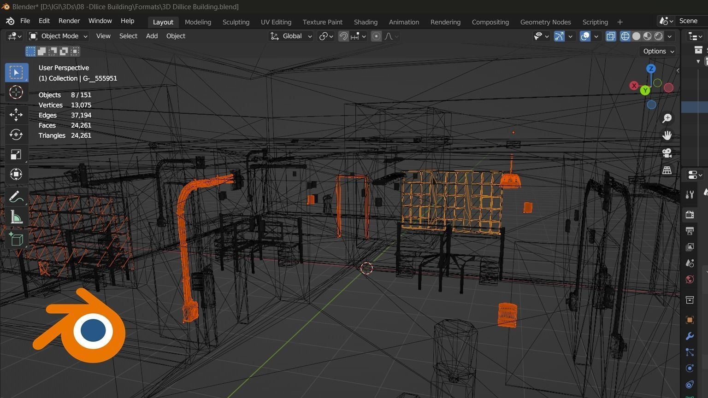Open the Scene properties tab
The image size is (708, 398).
coord(690,263)
